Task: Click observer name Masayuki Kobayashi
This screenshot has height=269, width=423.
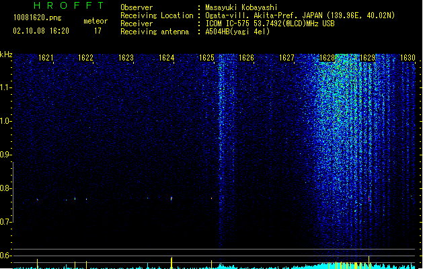Action: 241,7
